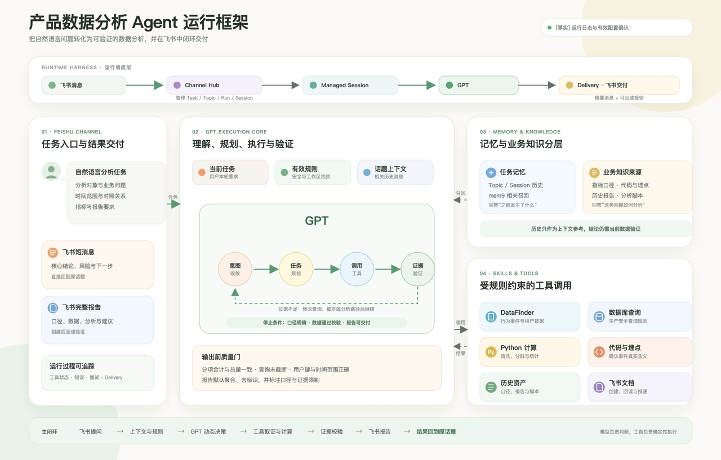Click the 证据不足 feedback loop label
Screen dimensions: 721x460
pyautogui.click(x=326, y=309)
